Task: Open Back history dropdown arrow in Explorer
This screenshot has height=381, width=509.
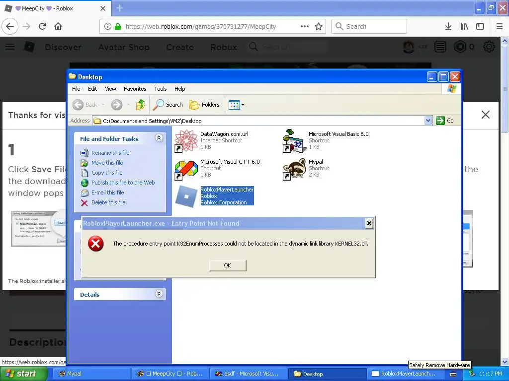Action: (103, 105)
